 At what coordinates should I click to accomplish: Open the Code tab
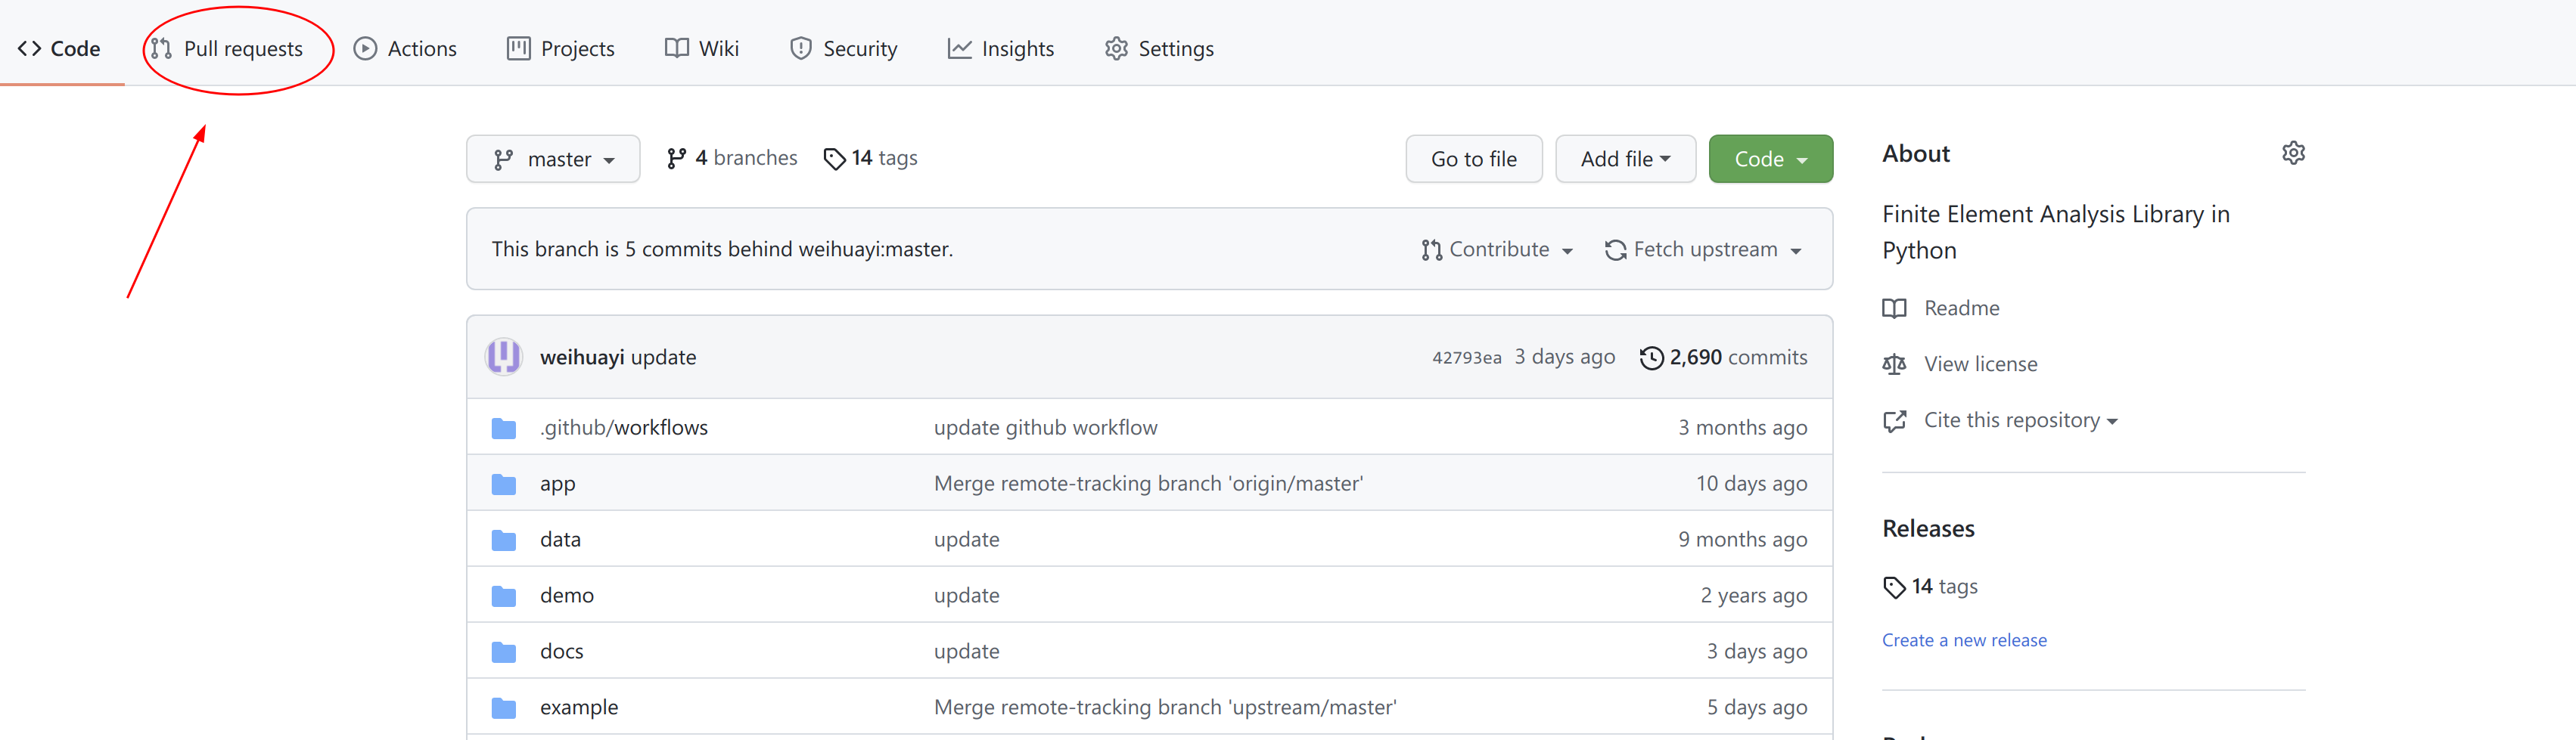click(60, 48)
